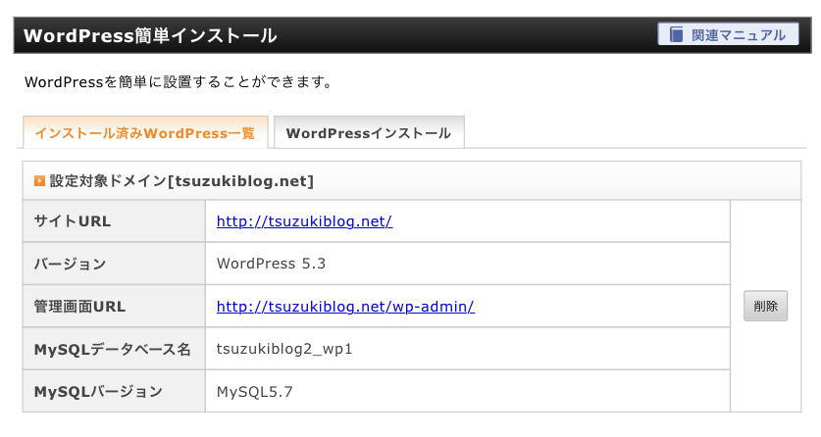
Task: Open the wp-admin management URL link
Action: point(345,307)
